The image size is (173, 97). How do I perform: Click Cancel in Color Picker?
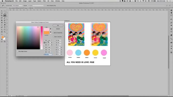[x=58, y=29]
